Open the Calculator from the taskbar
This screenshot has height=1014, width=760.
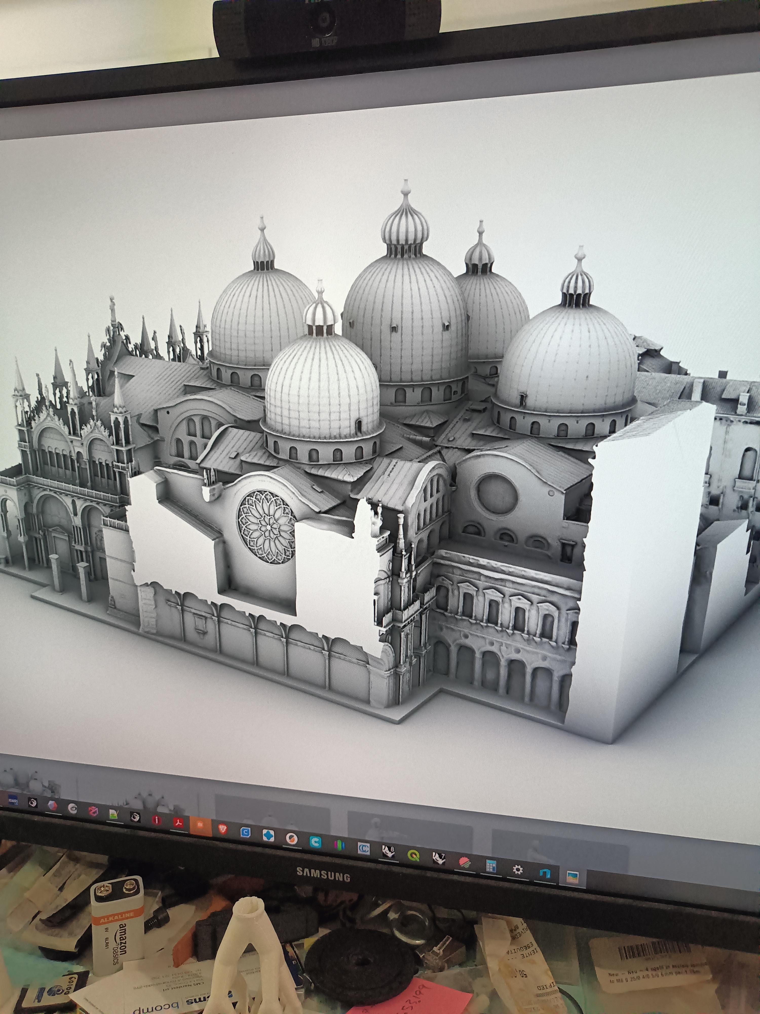[491, 866]
